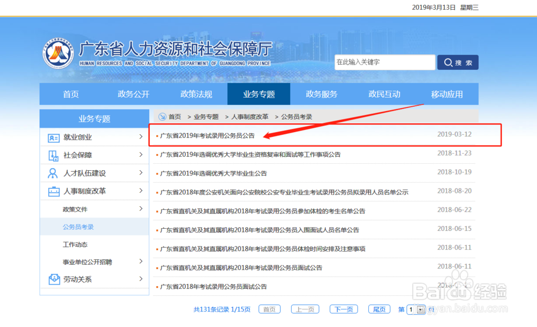Open 人才队伍建设 via its people icon
The width and height of the screenshot is (537, 327).
52,173
